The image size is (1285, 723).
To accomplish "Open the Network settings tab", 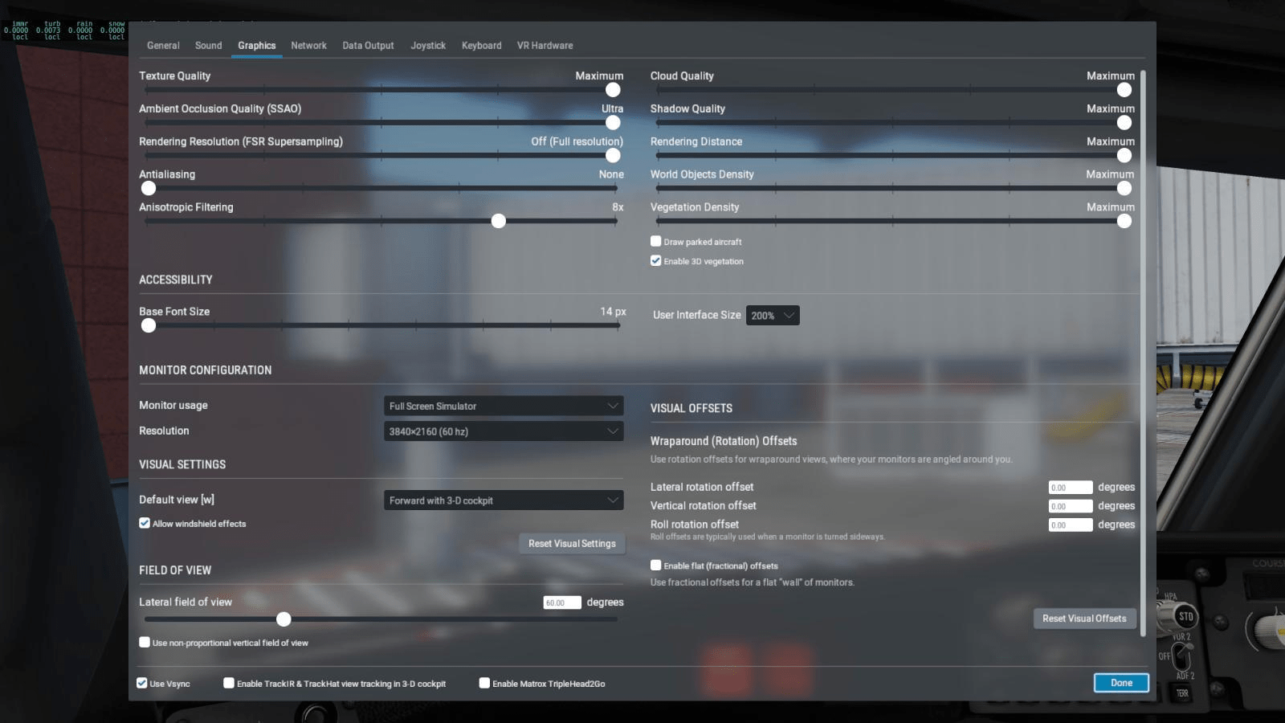I will pos(308,46).
